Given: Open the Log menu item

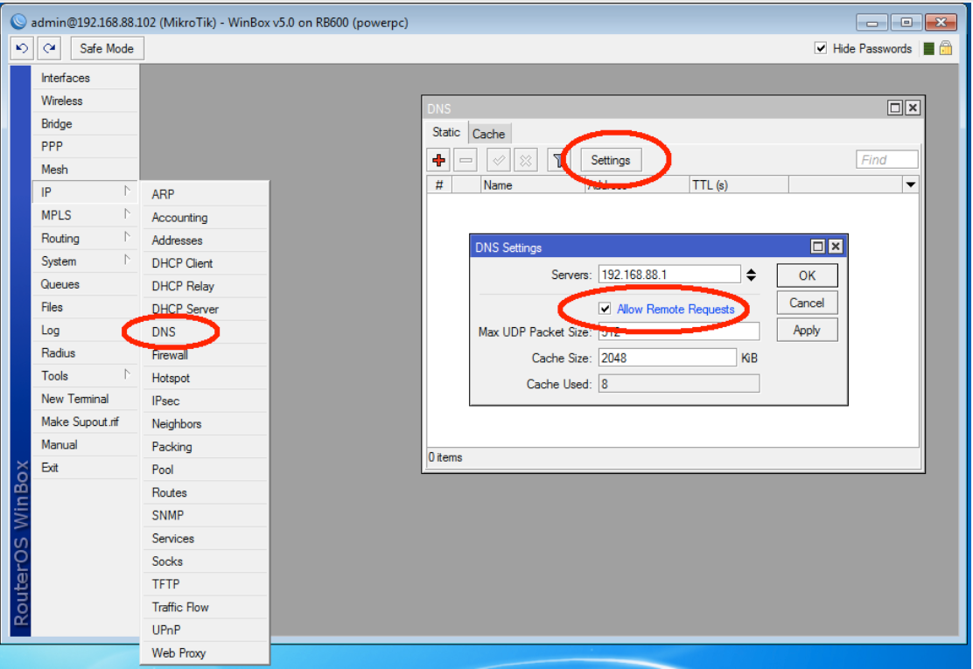Looking at the screenshot, I should (85, 330).
